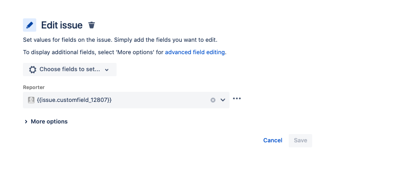
Task: Click the Save button
Action: pyautogui.click(x=300, y=140)
